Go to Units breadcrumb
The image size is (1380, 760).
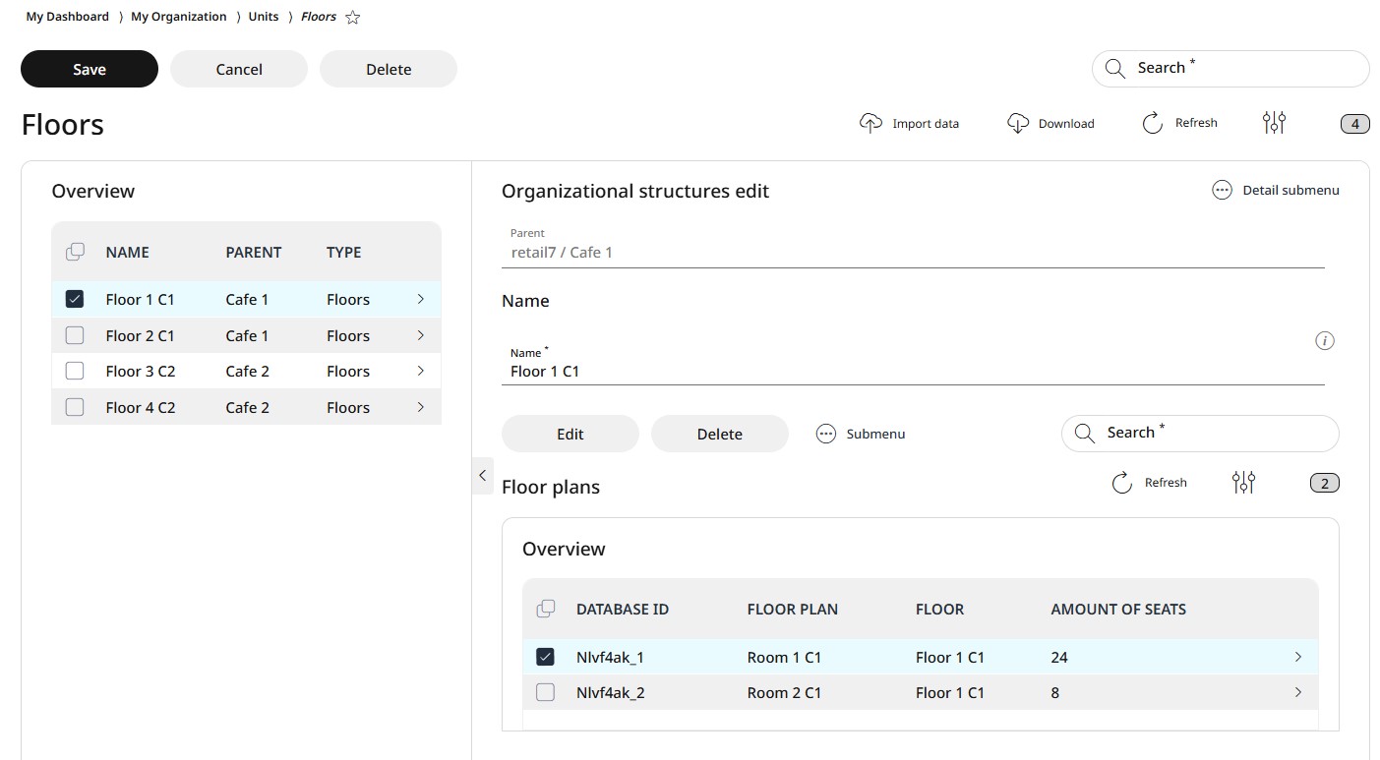pyautogui.click(x=264, y=17)
